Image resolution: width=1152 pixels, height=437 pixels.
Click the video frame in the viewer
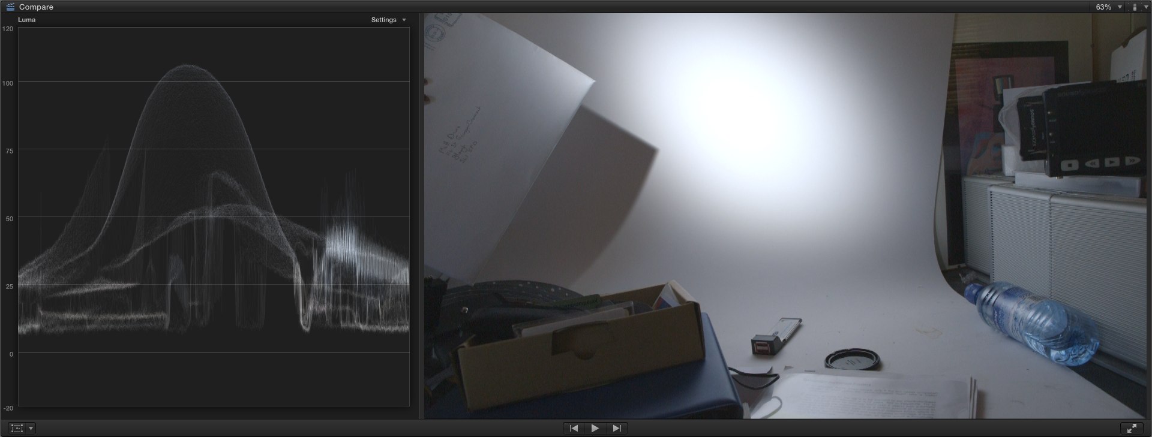[x=786, y=216]
